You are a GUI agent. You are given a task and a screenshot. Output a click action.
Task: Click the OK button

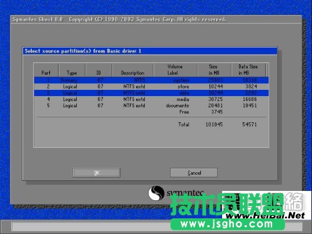click(x=97, y=173)
